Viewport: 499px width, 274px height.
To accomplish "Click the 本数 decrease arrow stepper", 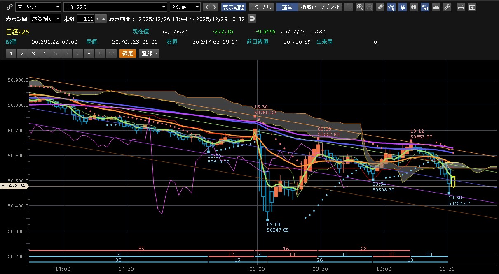I will point(97,19).
